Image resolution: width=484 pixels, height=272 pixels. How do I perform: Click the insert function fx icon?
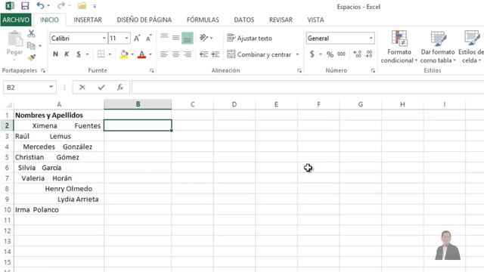coord(120,88)
